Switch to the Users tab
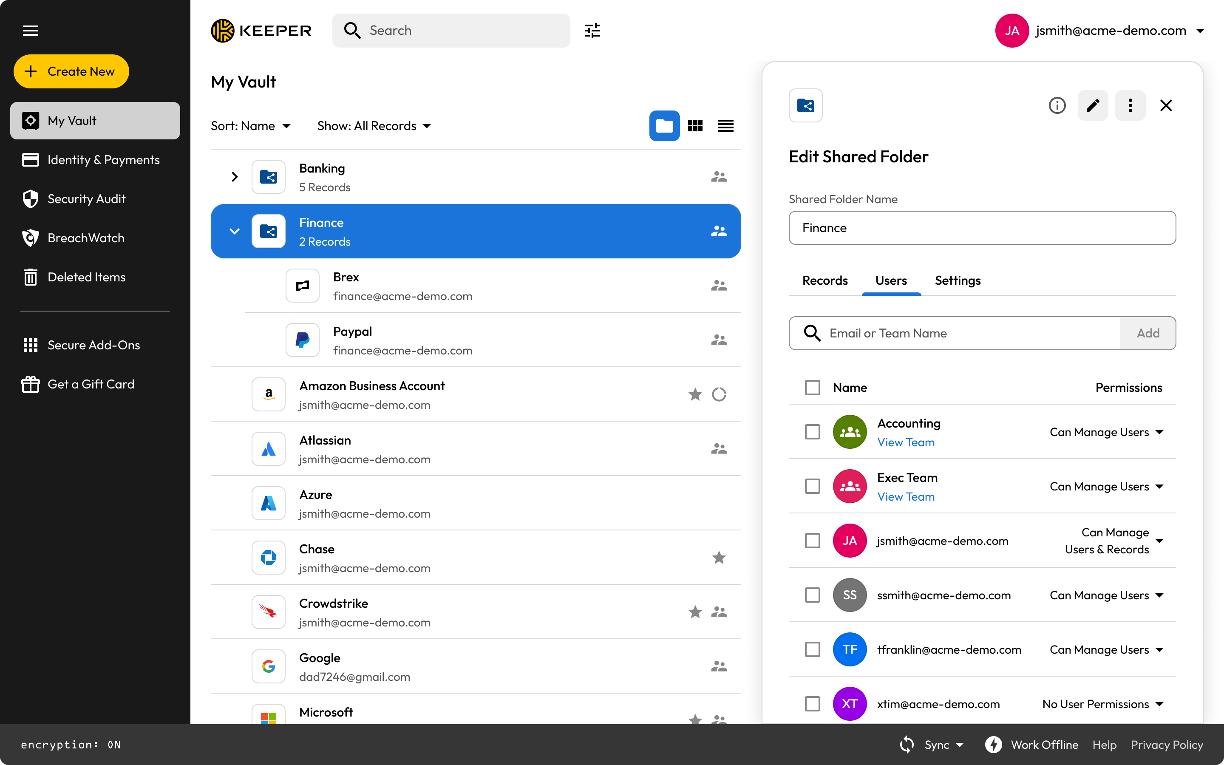Screen dimensions: 1224x765 click(891, 280)
